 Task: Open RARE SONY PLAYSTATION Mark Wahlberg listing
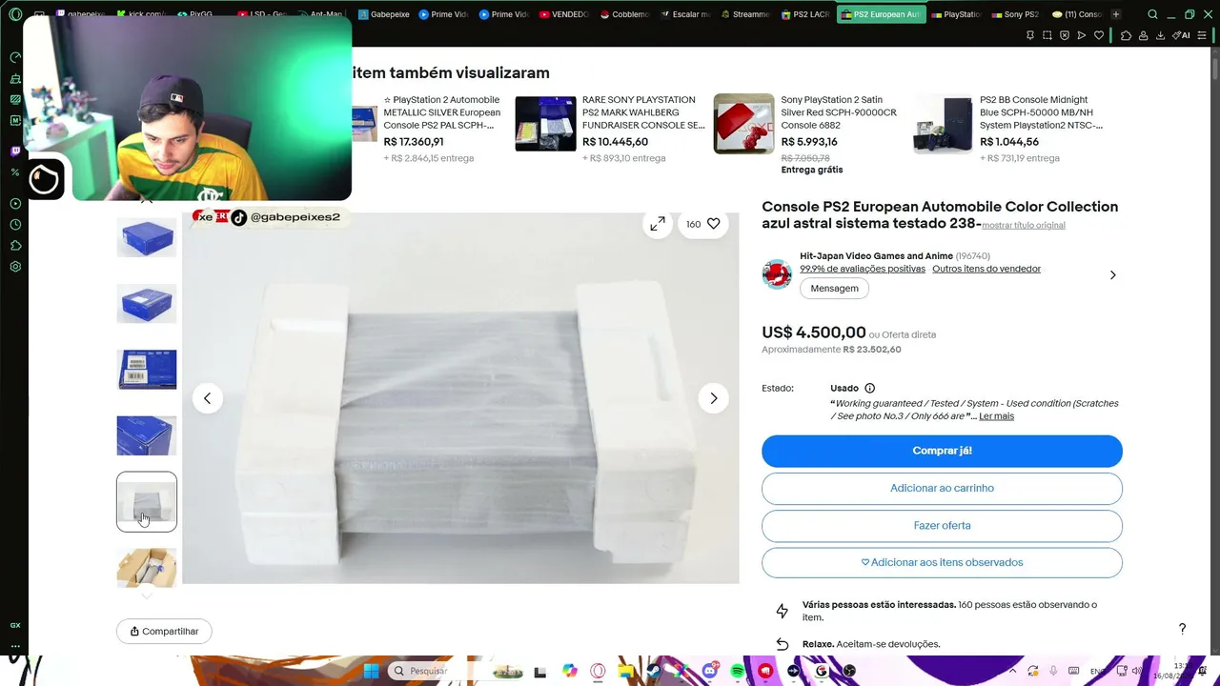[x=643, y=112]
